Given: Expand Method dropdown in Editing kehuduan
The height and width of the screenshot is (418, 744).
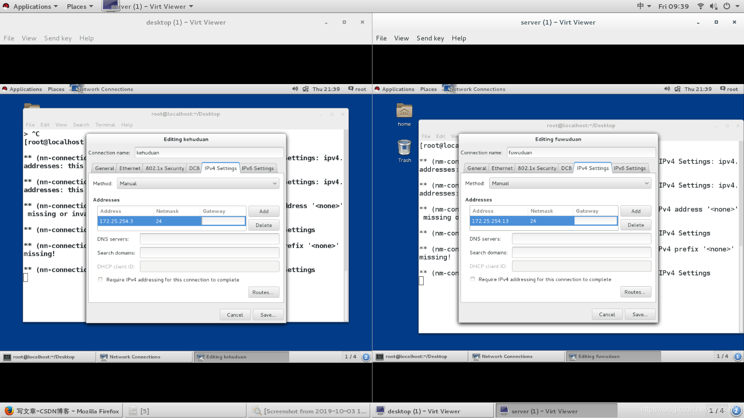Looking at the screenshot, I should point(198,183).
